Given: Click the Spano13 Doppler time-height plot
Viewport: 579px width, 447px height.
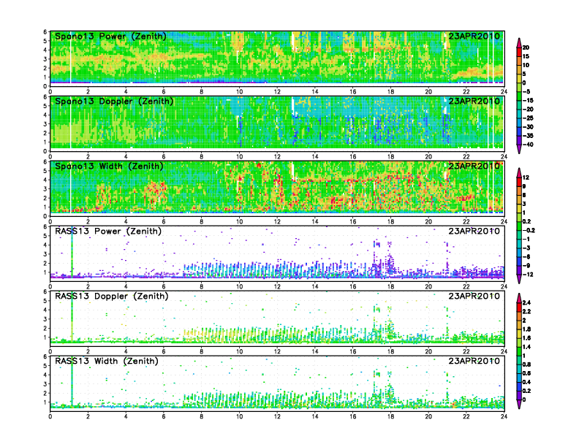Looking at the screenshot, I should (277, 124).
